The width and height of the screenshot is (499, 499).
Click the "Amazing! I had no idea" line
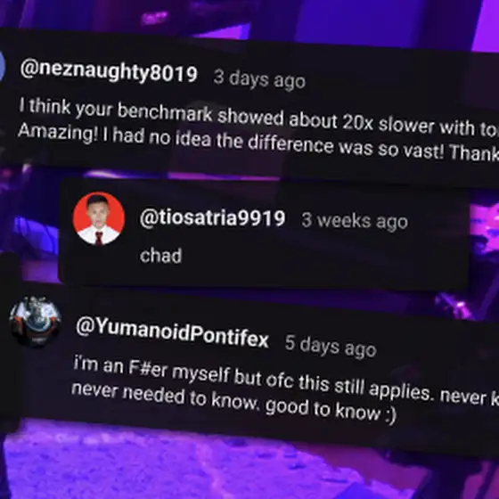258,143
